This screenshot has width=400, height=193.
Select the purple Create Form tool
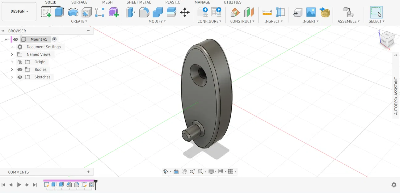pos(114,12)
